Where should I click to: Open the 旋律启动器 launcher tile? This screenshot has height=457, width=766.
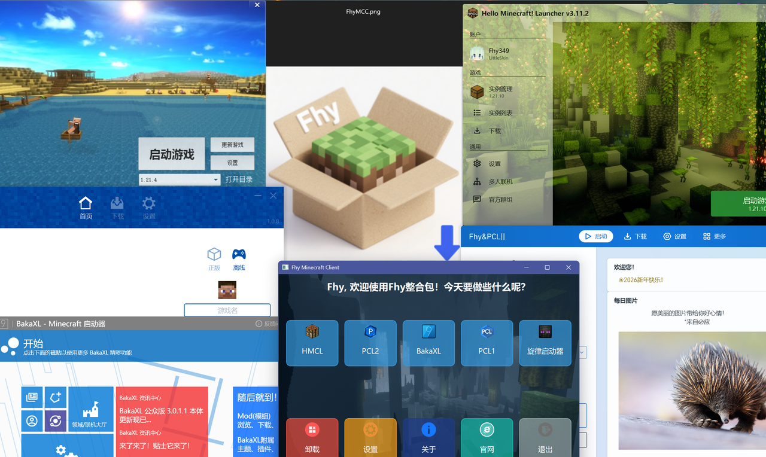545,343
